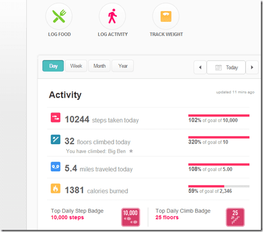Go to previous day with left arrow

coord(200,67)
